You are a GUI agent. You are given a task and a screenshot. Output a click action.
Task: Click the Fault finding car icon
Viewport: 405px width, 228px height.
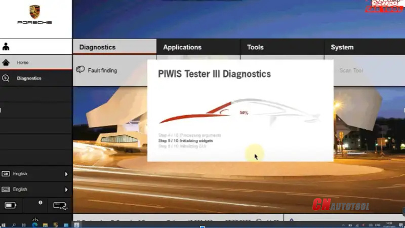pos(80,69)
